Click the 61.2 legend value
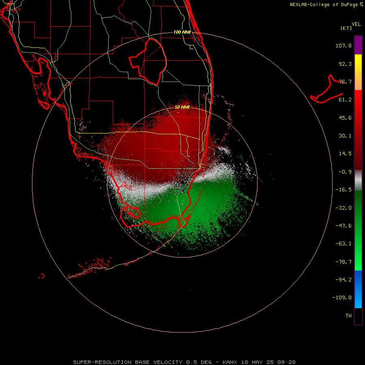Image resolution: width=365 pixels, height=365 pixels. [345, 100]
